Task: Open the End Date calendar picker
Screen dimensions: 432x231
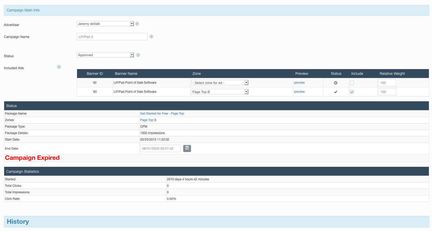Action: click(x=187, y=148)
